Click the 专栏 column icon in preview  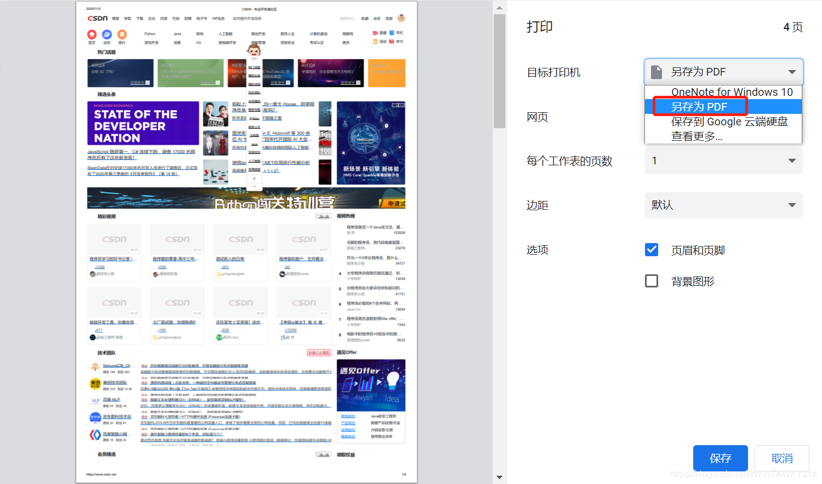(392, 33)
